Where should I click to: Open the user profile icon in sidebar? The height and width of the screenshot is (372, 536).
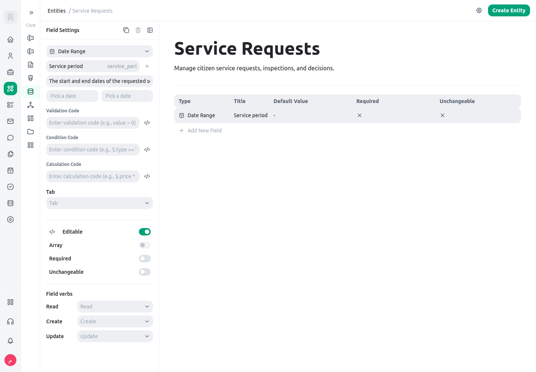click(10, 56)
